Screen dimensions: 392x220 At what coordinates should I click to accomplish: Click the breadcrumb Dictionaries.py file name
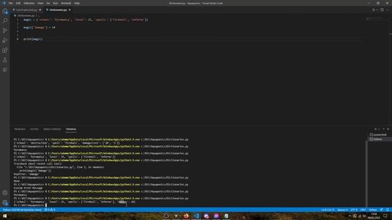coord(26,15)
